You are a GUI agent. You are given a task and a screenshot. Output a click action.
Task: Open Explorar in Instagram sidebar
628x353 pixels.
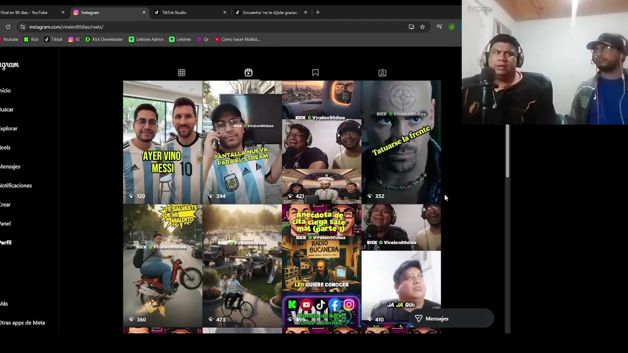click(9, 129)
